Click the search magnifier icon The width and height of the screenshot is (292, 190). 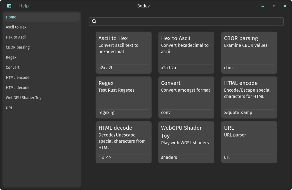[94, 22]
